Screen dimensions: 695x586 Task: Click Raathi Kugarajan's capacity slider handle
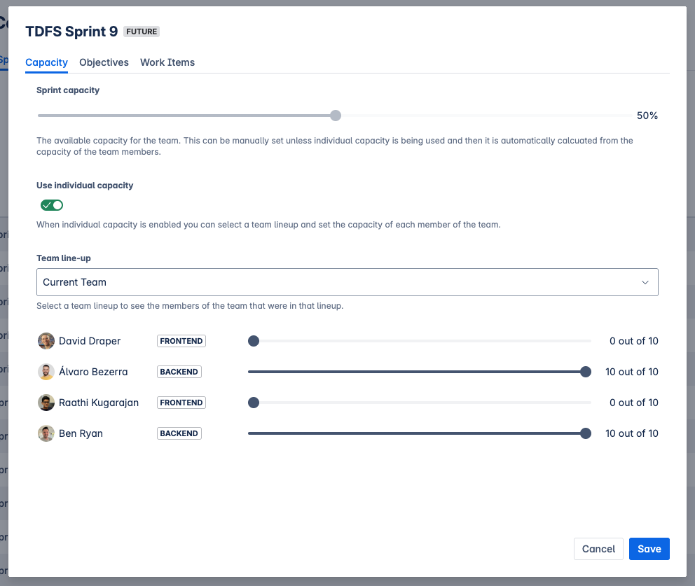tap(254, 403)
